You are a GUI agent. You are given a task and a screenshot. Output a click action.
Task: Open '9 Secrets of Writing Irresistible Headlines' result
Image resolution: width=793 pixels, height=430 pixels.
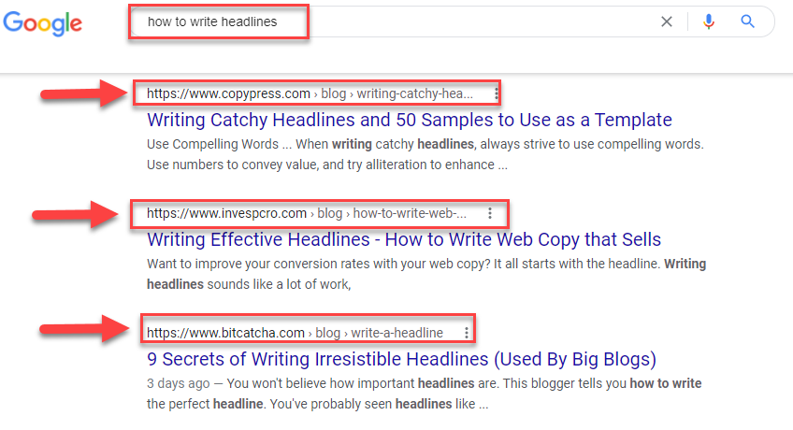[401, 359]
